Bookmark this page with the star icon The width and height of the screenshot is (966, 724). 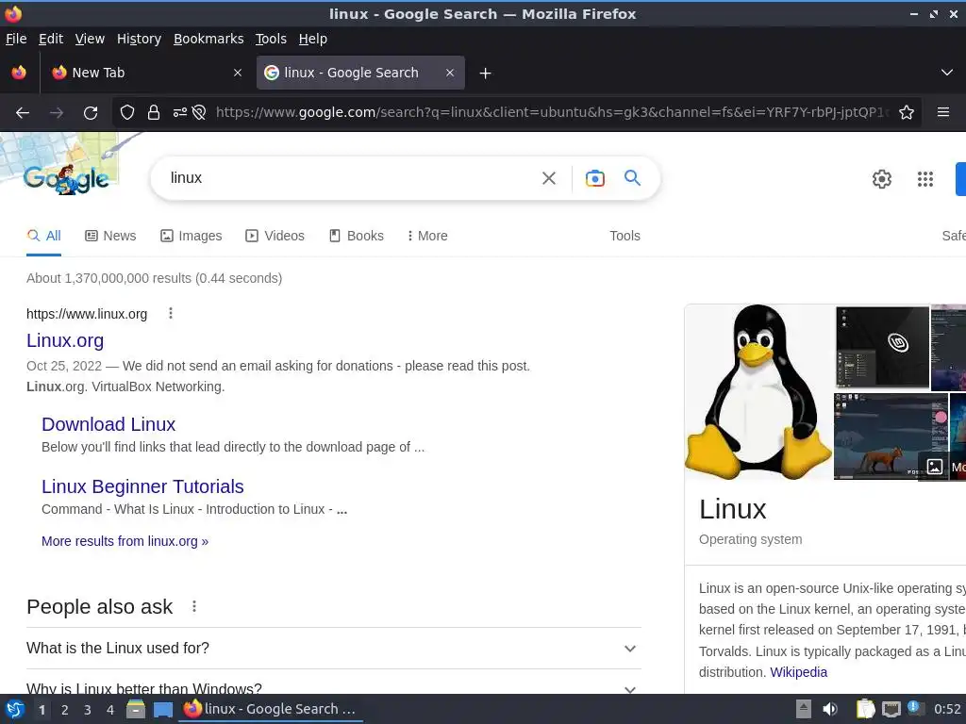pyautogui.click(x=907, y=113)
